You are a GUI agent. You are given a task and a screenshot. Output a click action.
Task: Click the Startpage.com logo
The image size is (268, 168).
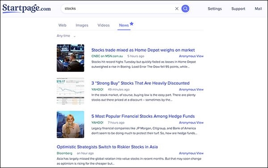26,9
